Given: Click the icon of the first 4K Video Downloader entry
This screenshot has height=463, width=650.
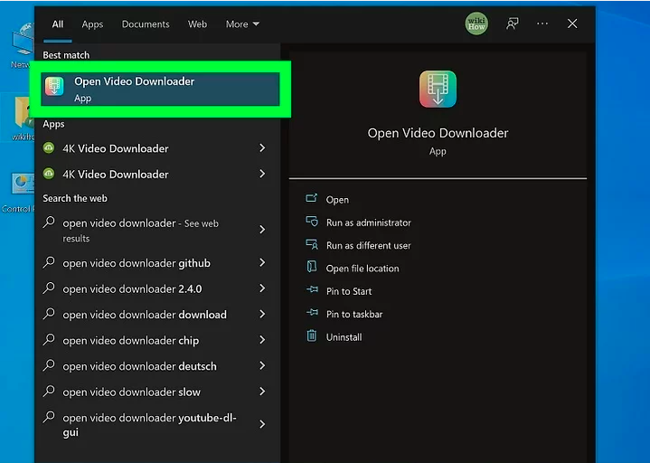Looking at the screenshot, I should click(x=49, y=148).
